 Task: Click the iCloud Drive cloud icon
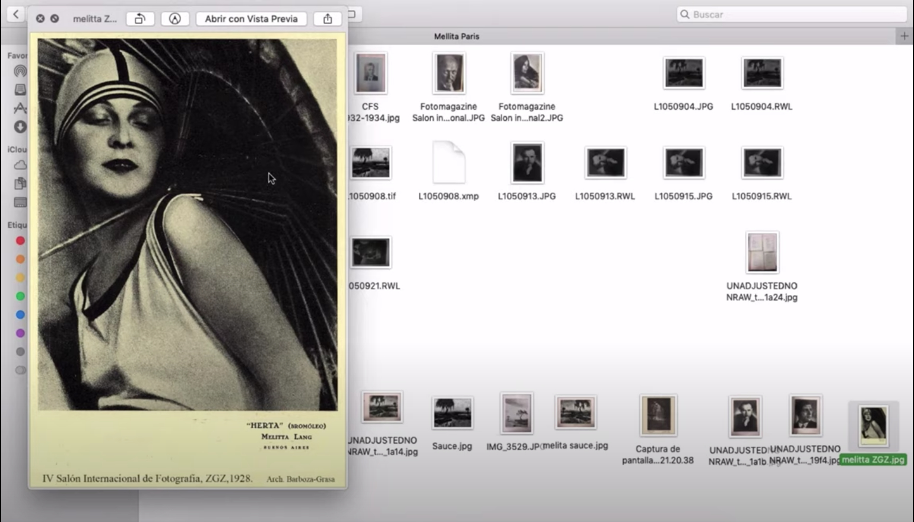pyautogui.click(x=20, y=165)
